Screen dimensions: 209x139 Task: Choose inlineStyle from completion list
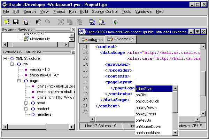tap(154, 89)
